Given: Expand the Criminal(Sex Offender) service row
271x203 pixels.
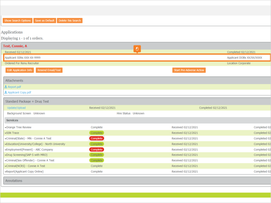Looking at the screenshot, I should point(5,160).
